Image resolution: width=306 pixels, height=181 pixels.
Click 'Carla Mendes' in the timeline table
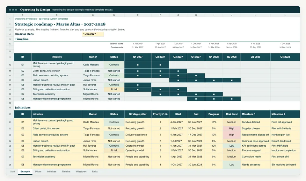click(93, 65)
